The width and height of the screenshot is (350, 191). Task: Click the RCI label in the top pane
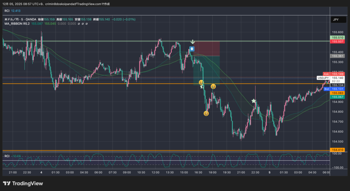tap(7, 11)
